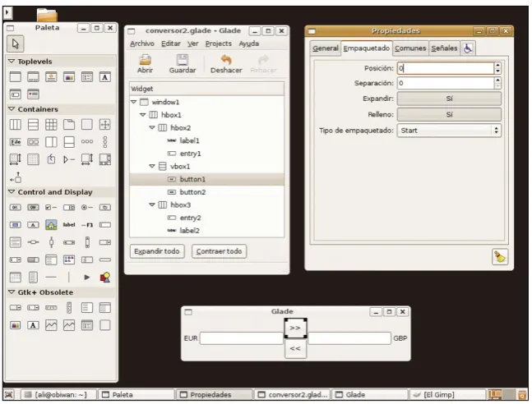
Task: Open the accessibility wheelchair tab
Action: click(x=468, y=48)
